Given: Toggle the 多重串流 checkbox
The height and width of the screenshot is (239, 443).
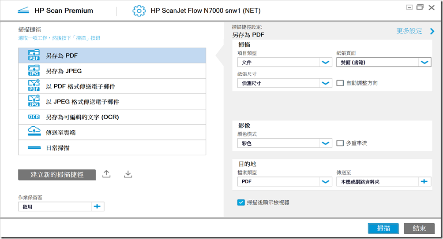Looking at the screenshot, I should pyautogui.click(x=340, y=143).
